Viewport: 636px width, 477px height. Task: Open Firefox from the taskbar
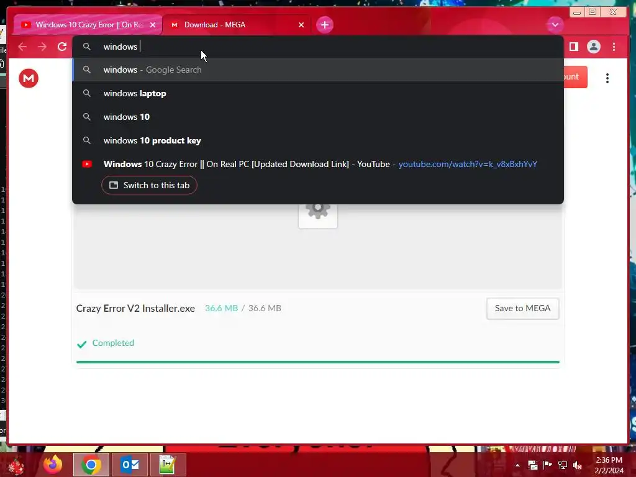point(53,465)
